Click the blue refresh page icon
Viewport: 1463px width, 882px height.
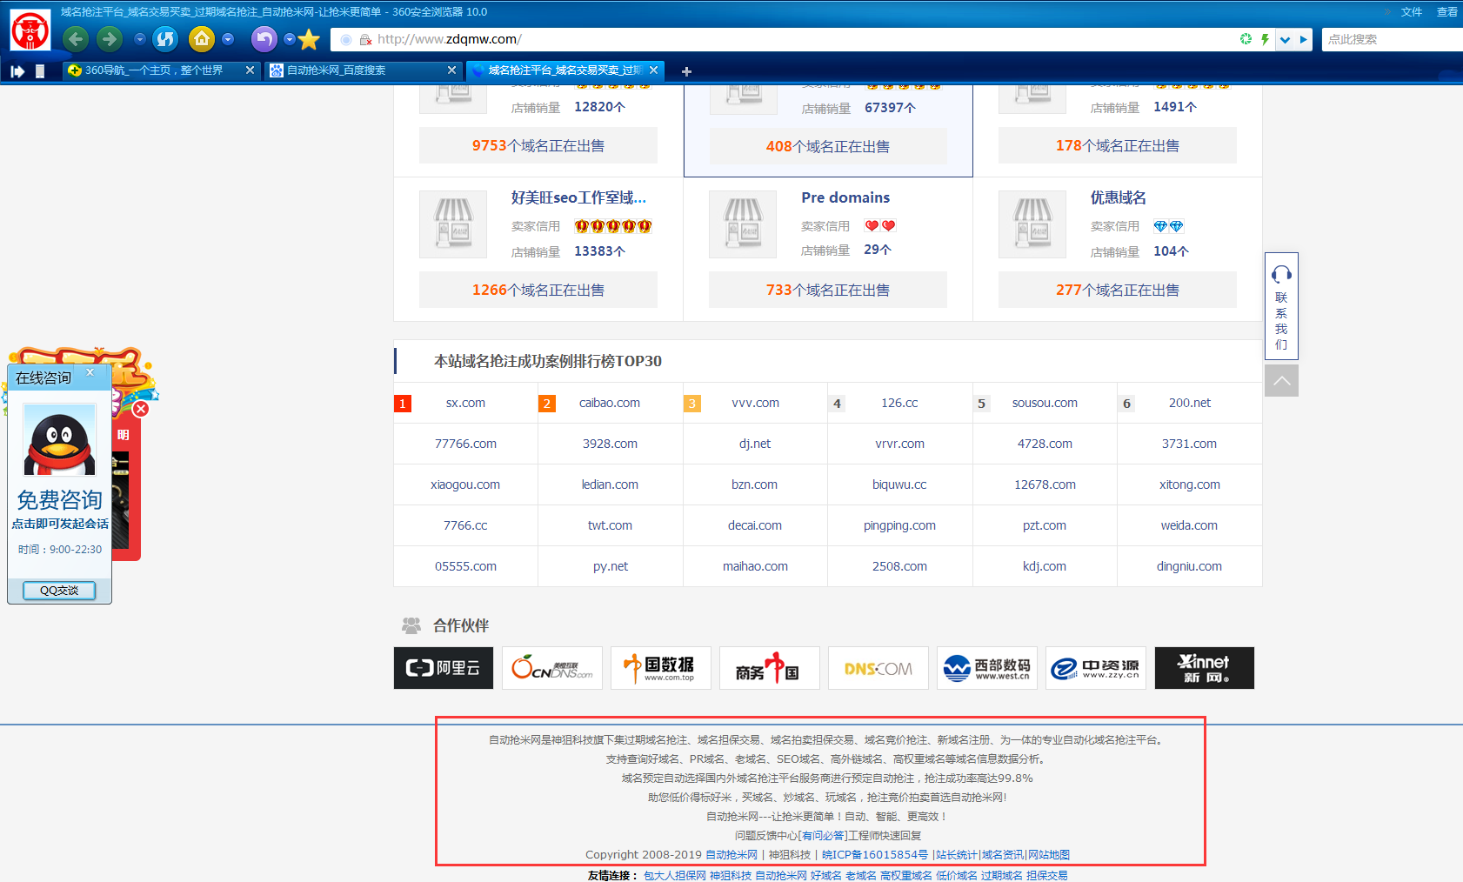pyautogui.click(x=165, y=39)
